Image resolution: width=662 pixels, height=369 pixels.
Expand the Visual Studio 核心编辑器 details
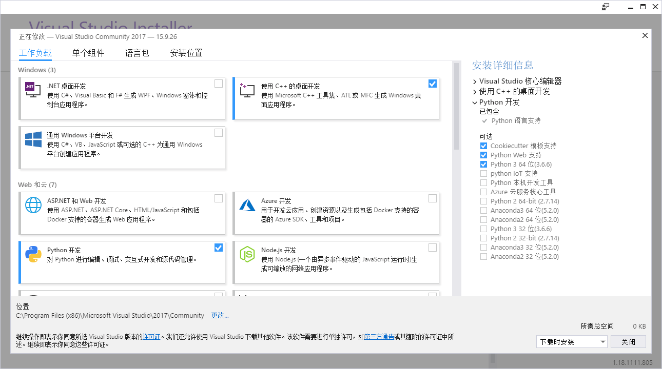pyautogui.click(x=475, y=80)
